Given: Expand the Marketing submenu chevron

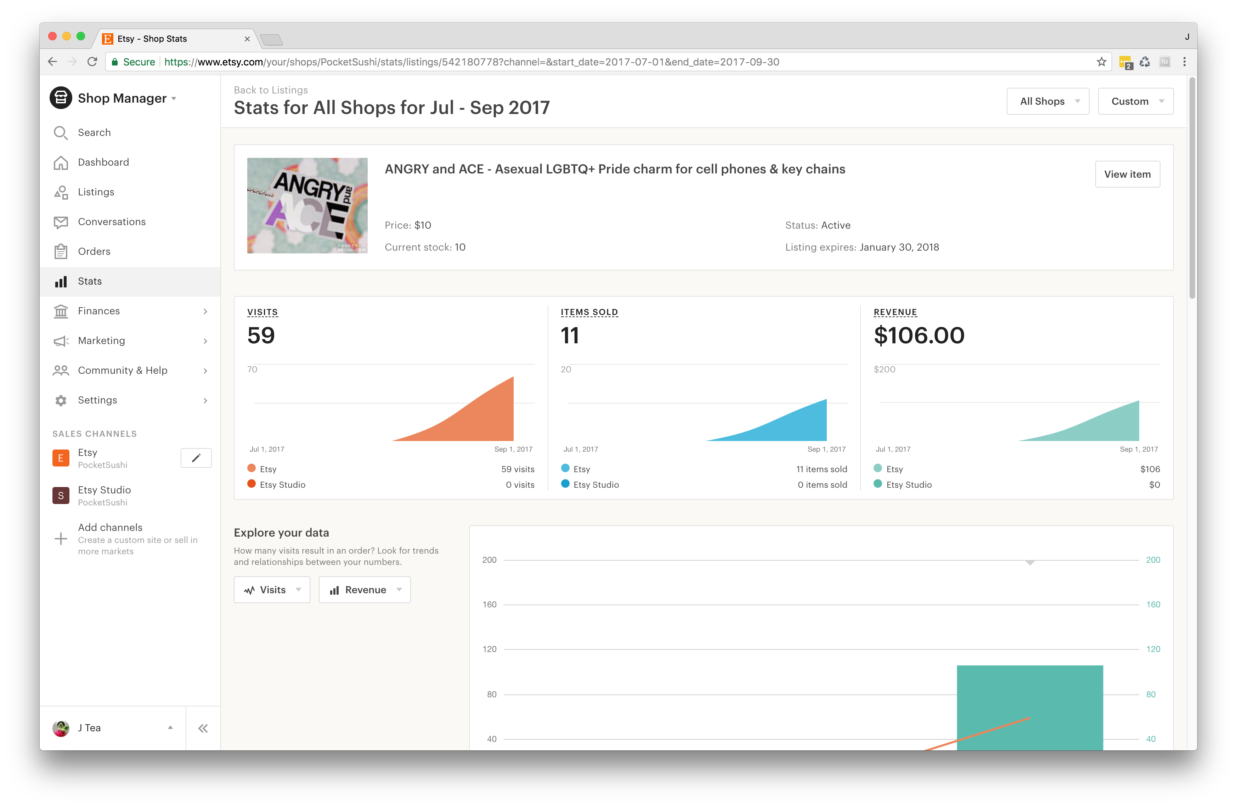Looking at the screenshot, I should 205,340.
